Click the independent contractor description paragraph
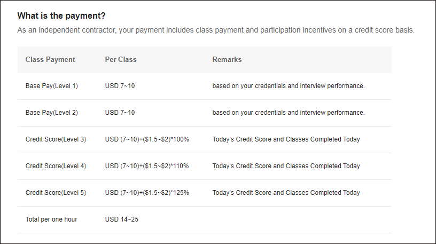 [x=216, y=30]
